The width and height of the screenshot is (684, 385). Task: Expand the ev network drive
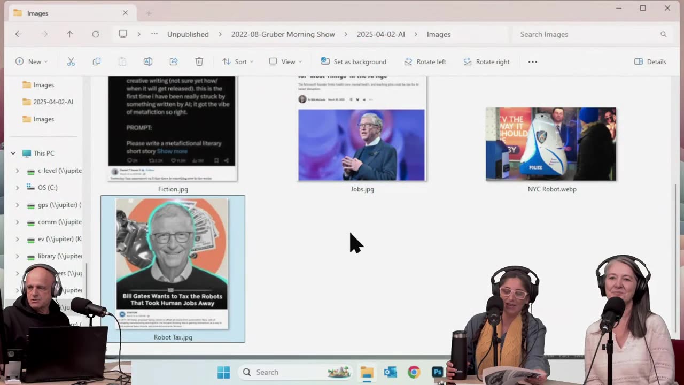[17, 239]
